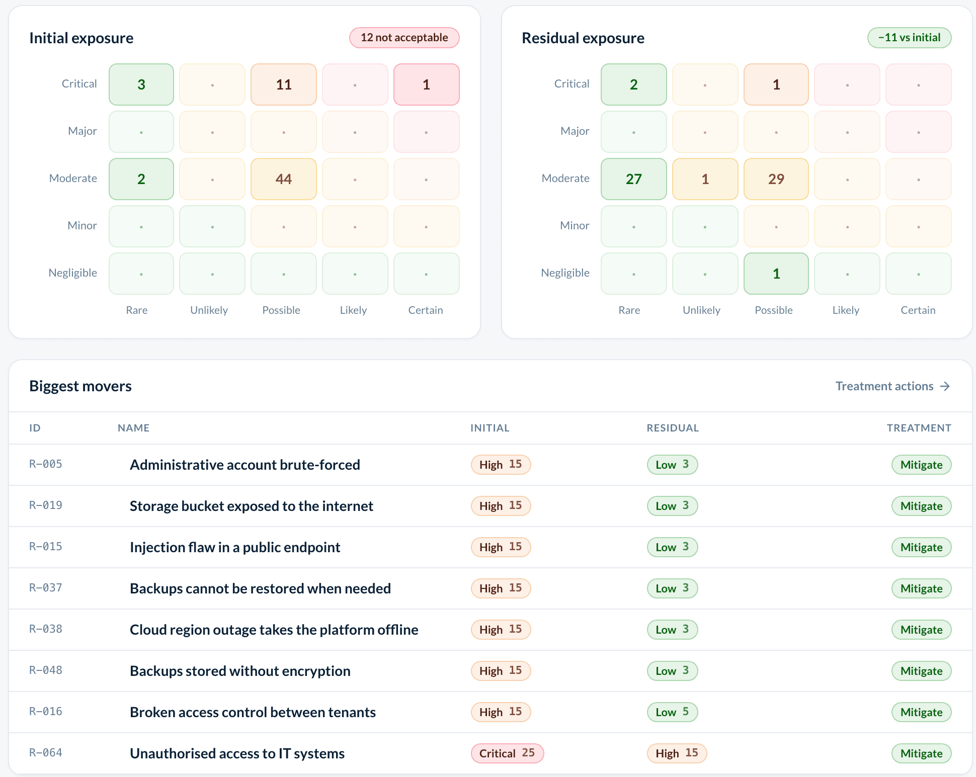Click the R-048 ID cell
This screenshot has height=777, width=976.
(46, 670)
